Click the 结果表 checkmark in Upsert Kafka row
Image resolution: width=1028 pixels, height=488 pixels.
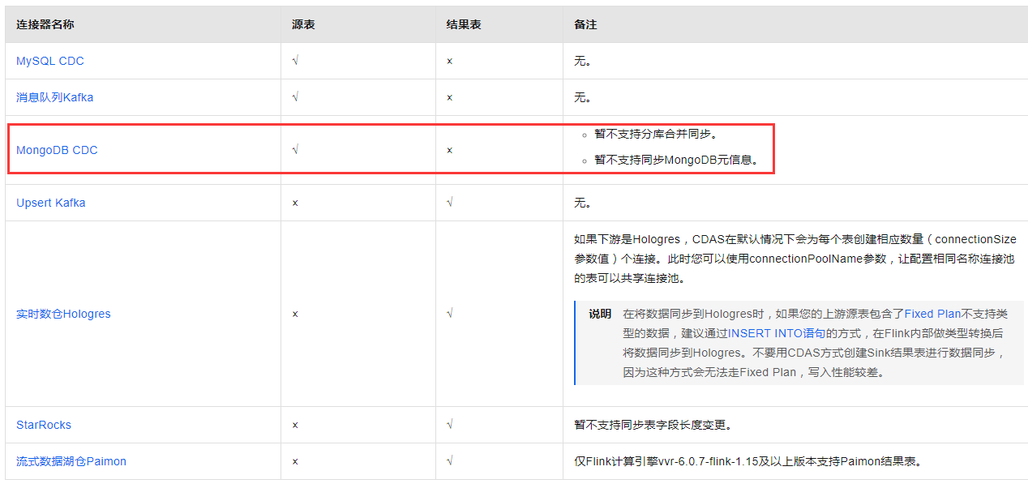449,203
